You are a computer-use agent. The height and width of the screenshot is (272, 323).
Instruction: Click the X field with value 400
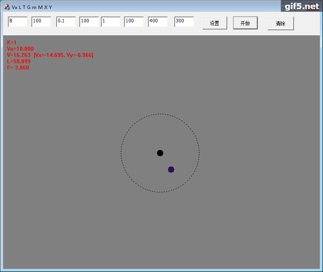click(158, 22)
